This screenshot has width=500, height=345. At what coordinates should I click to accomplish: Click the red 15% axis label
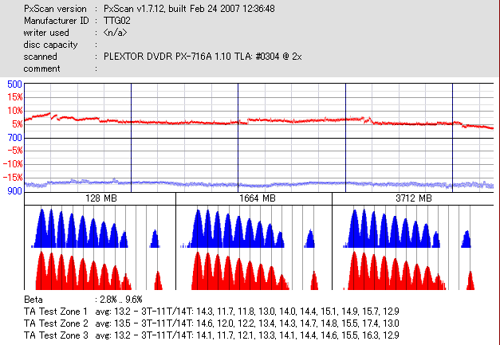coord(14,97)
